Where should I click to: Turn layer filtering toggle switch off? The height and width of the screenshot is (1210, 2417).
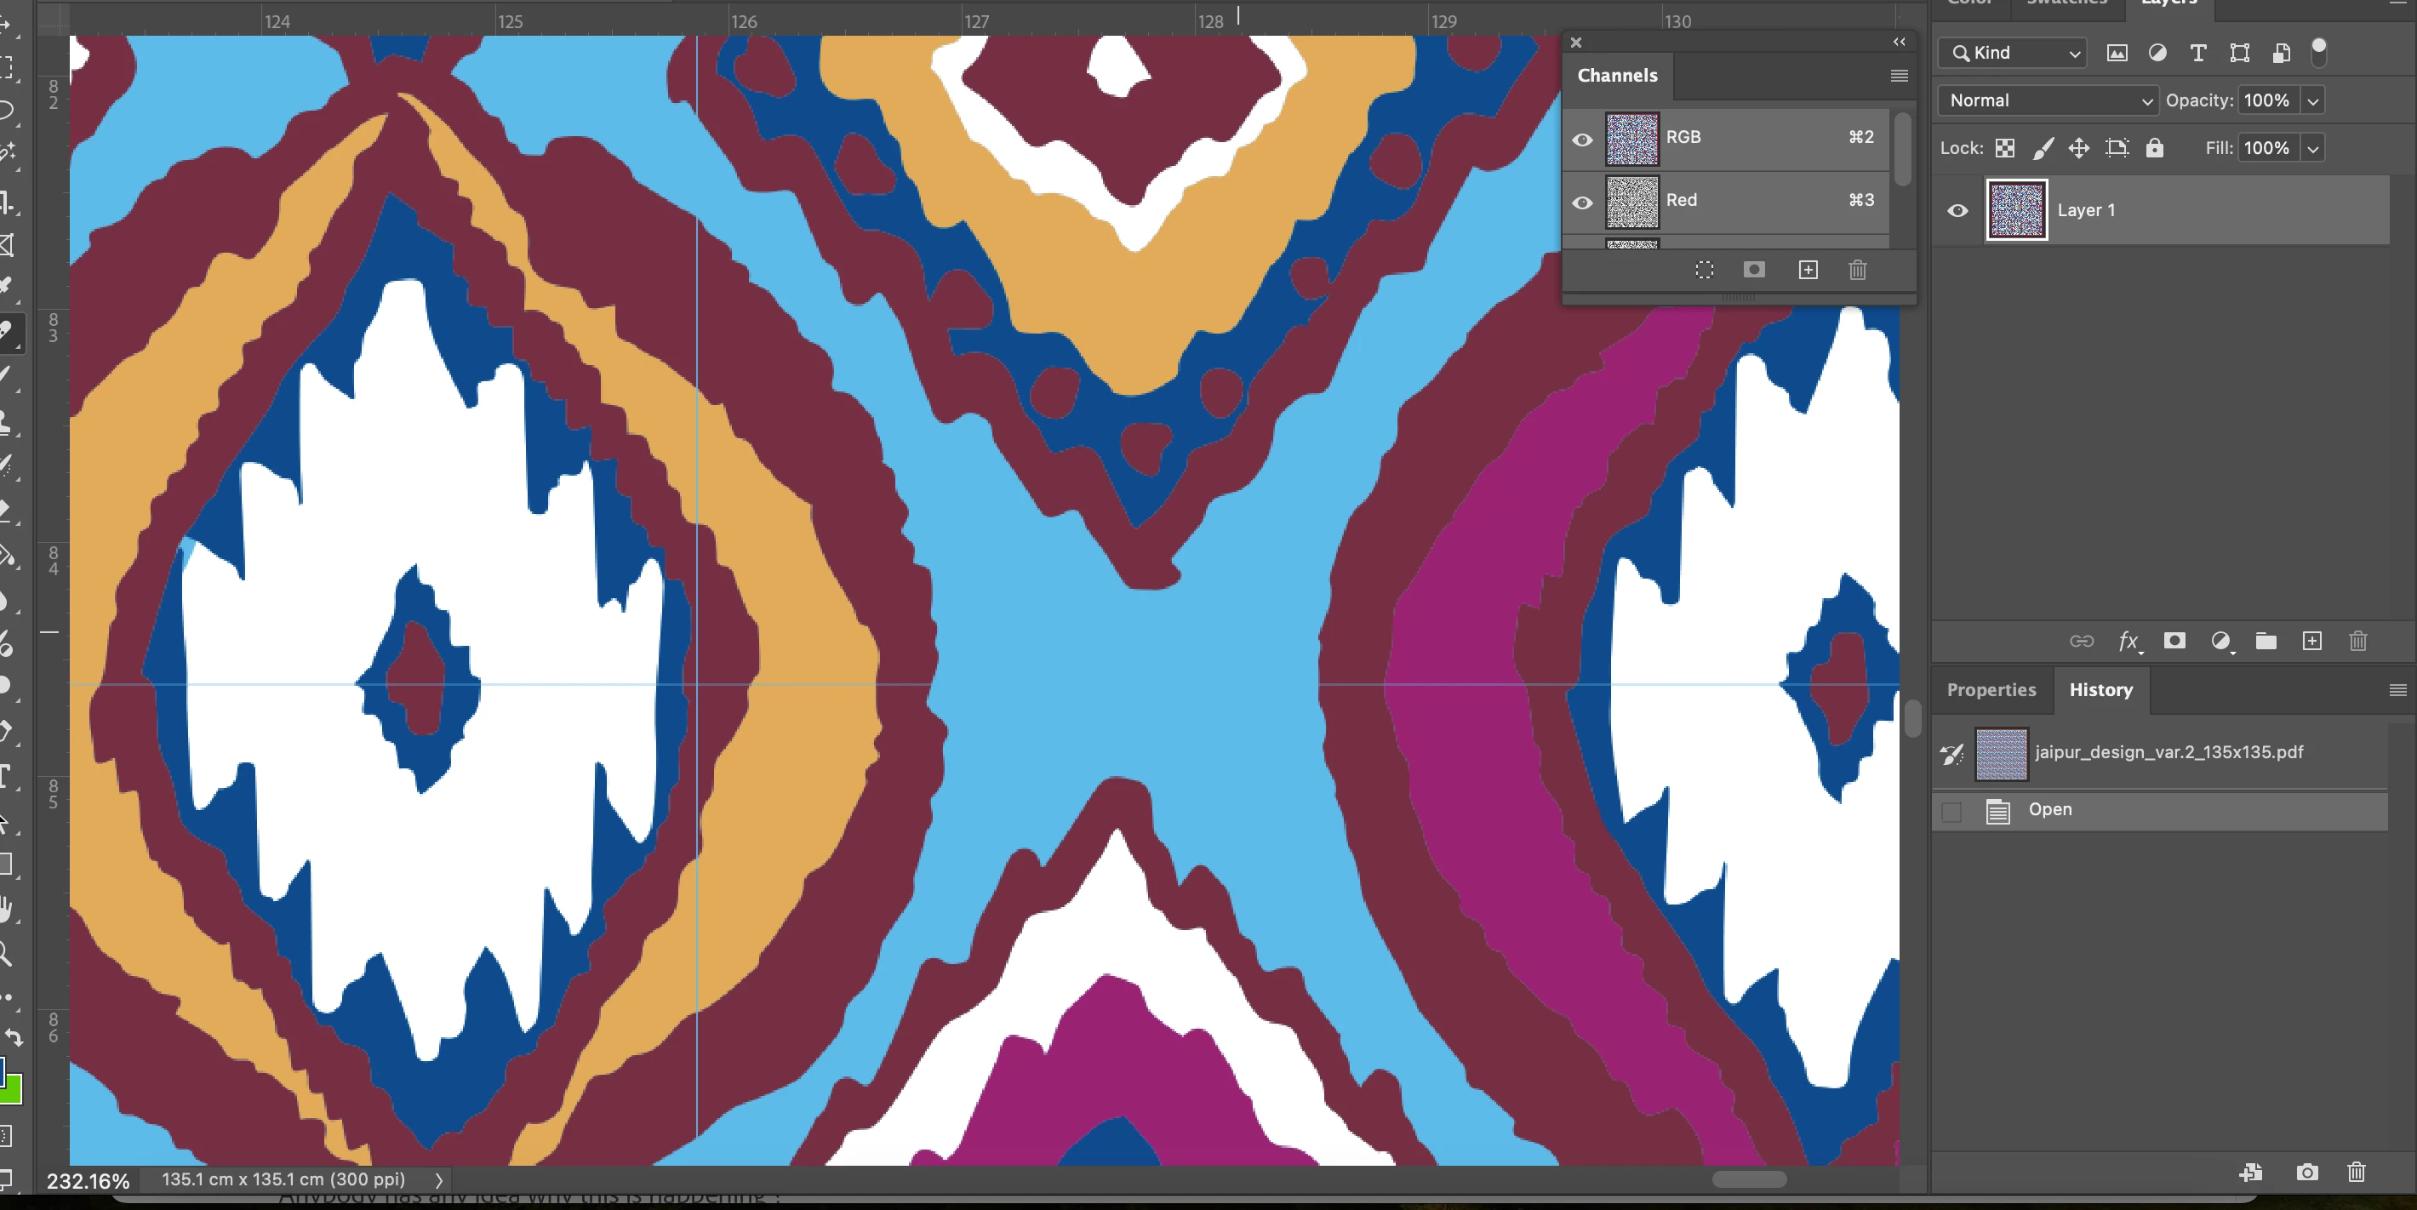point(2318,52)
